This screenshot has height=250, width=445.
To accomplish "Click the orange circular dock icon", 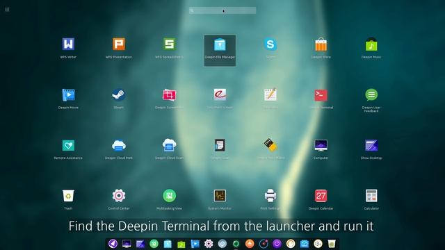I will 250,244.
